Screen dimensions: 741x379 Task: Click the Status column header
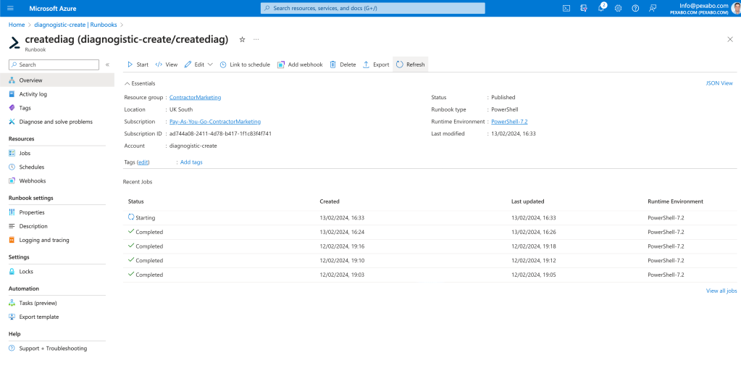click(135, 201)
